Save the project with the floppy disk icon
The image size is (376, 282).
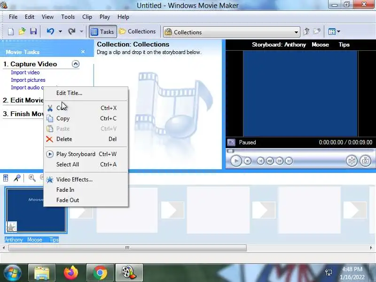(33, 31)
